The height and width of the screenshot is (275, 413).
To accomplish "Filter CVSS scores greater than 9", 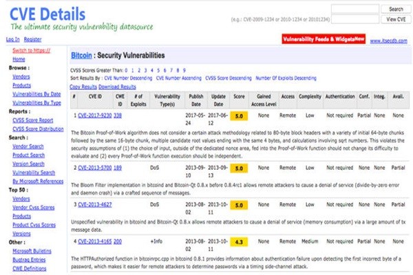I will coord(184,70).
